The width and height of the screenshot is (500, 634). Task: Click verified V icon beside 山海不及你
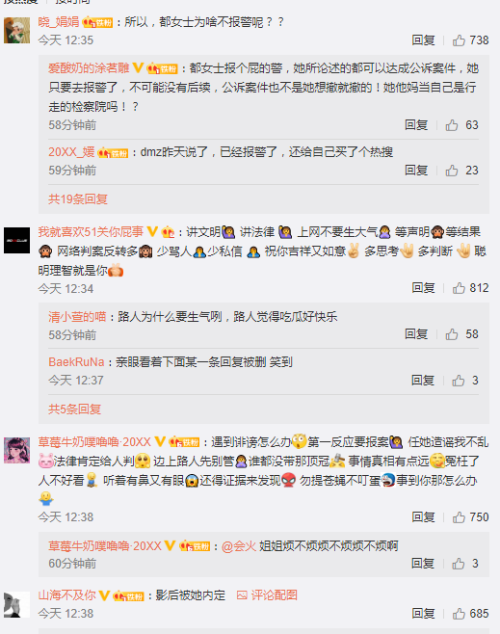pyautogui.click(x=105, y=595)
